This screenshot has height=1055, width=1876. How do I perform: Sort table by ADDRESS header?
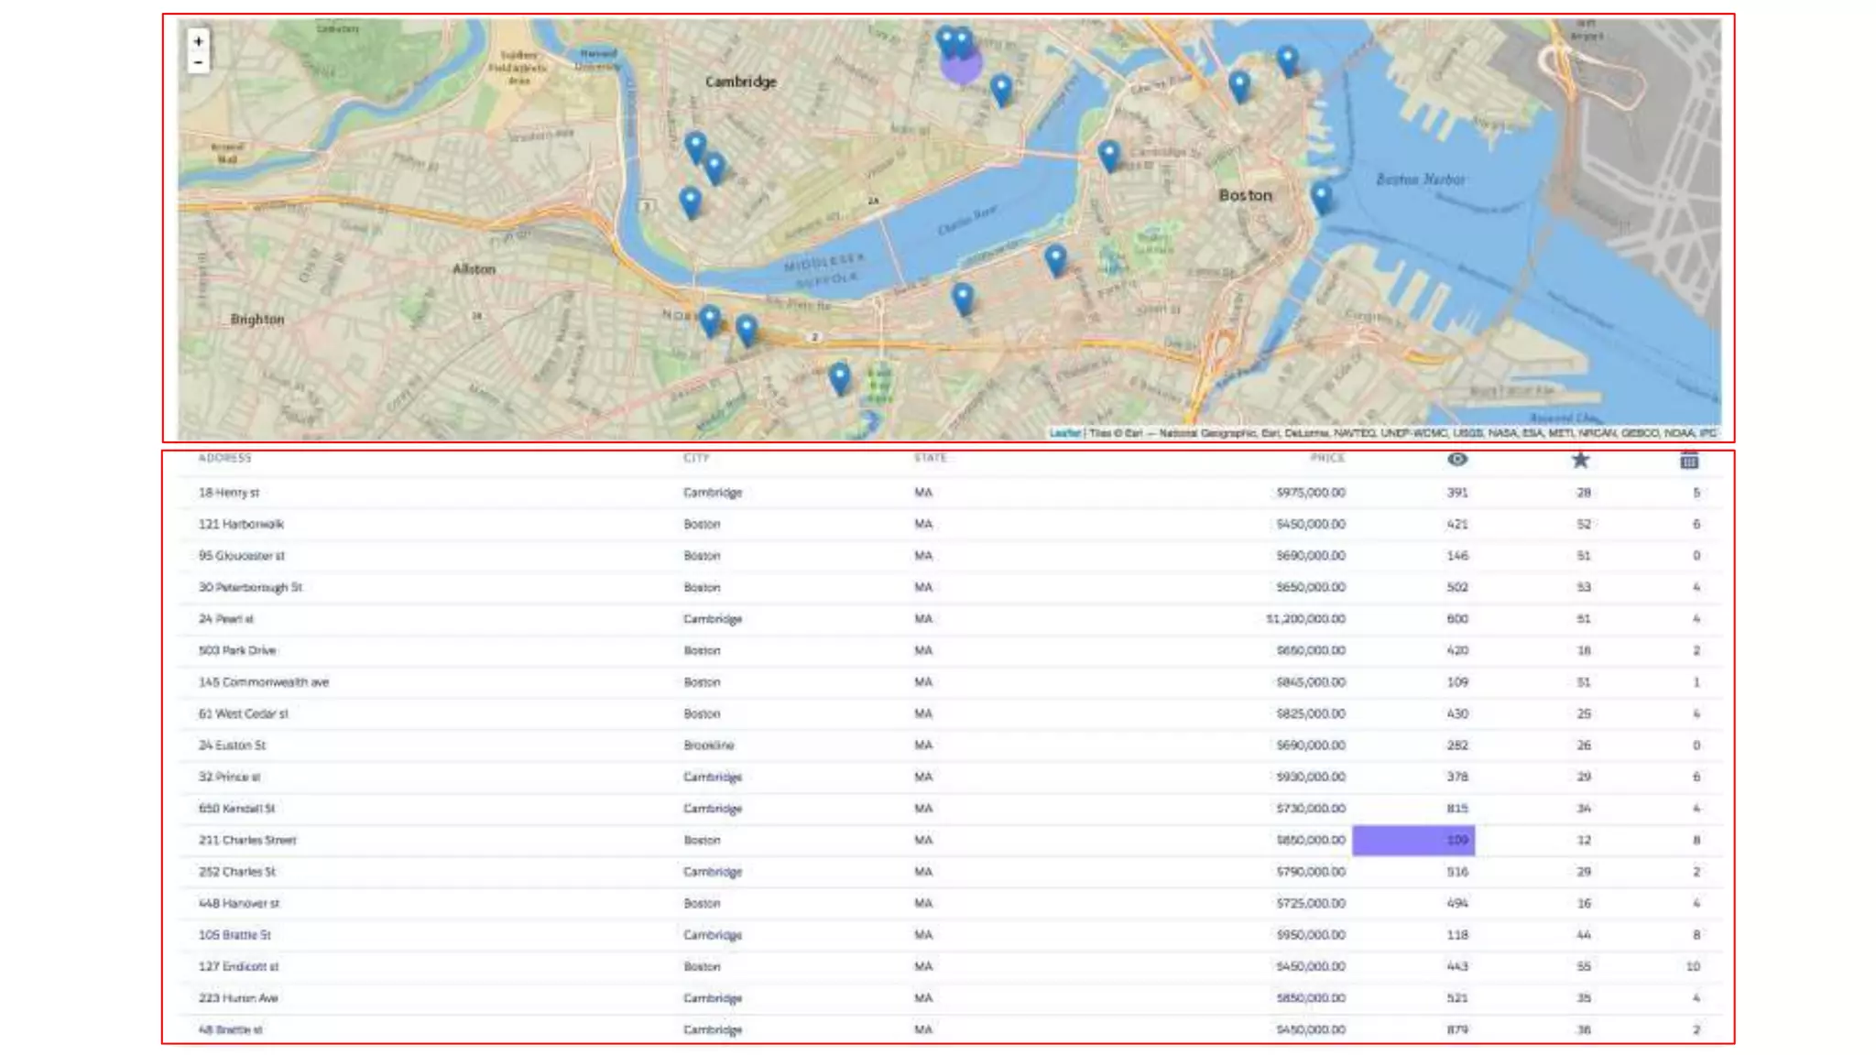click(224, 458)
